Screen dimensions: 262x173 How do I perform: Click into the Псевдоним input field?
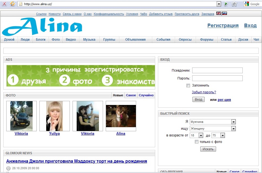217,70
